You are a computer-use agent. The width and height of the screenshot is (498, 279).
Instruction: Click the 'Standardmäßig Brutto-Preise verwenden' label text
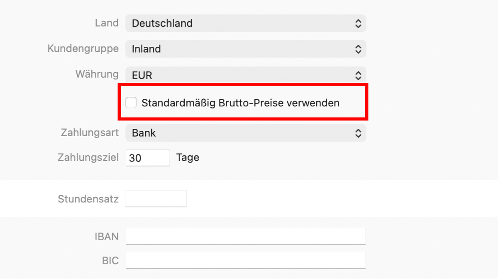tap(240, 103)
